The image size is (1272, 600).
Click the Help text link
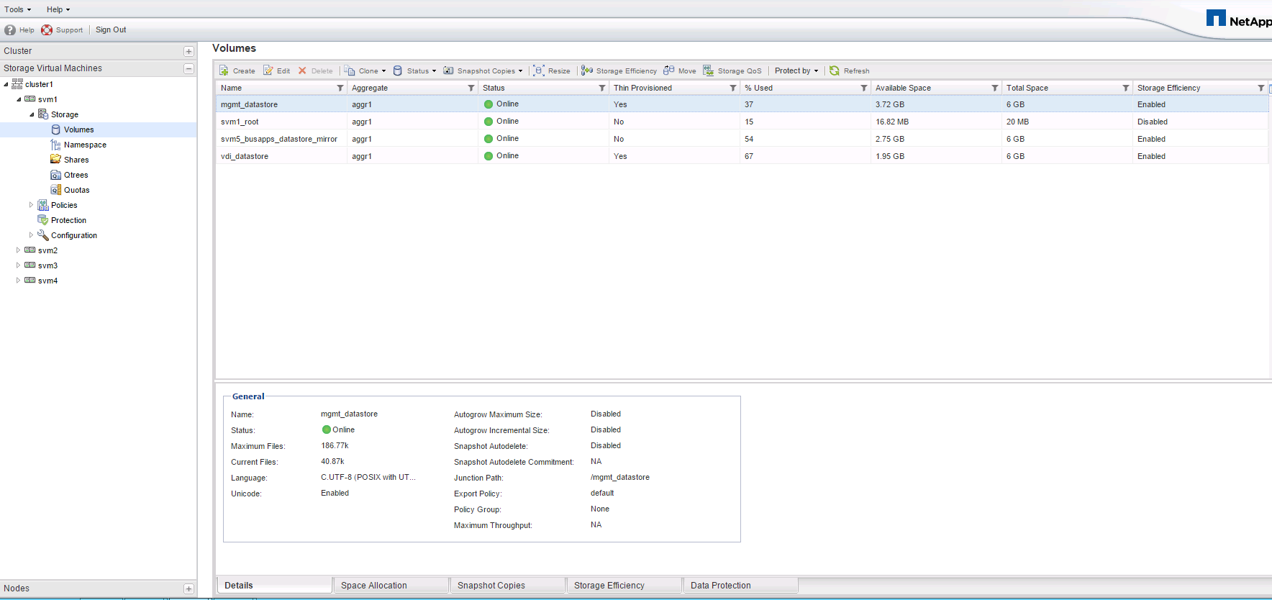point(27,30)
